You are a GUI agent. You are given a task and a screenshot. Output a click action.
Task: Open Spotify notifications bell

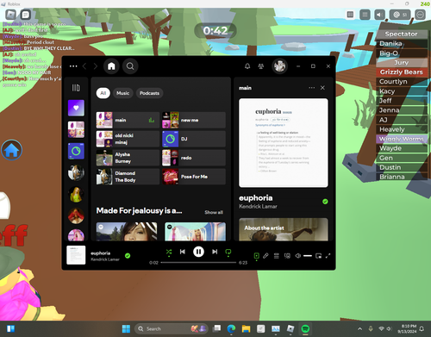coord(247,66)
